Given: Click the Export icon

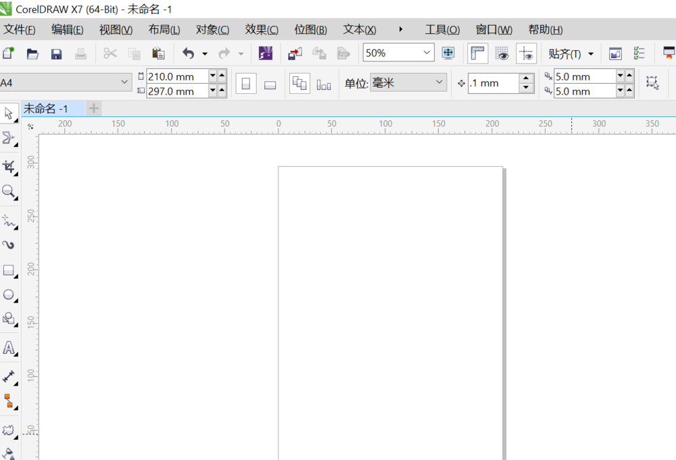Looking at the screenshot, I should (x=319, y=53).
